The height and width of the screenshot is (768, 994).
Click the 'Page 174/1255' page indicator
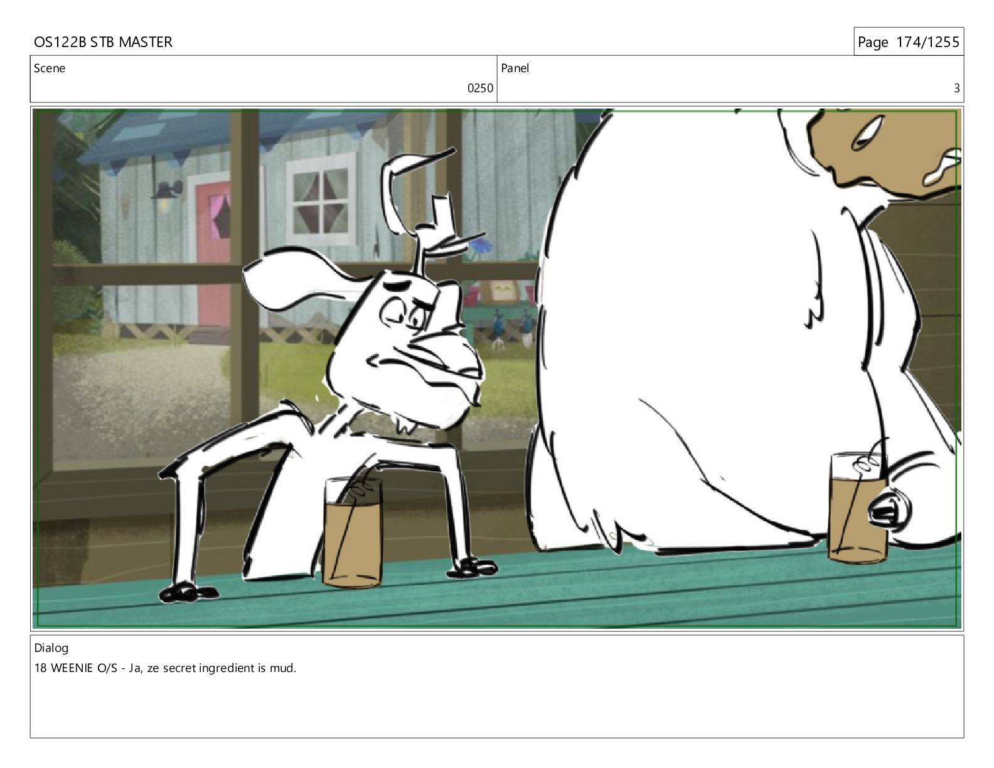(908, 42)
